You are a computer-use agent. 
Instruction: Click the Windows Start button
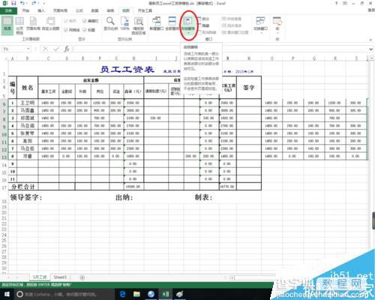pos(7,294)
